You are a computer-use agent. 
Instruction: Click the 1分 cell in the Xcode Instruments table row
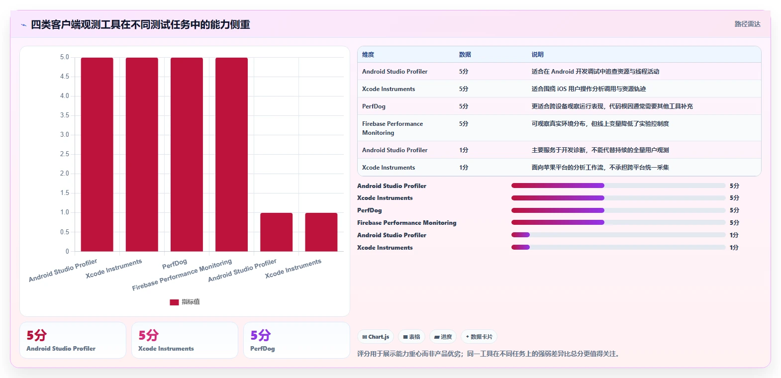464,168
